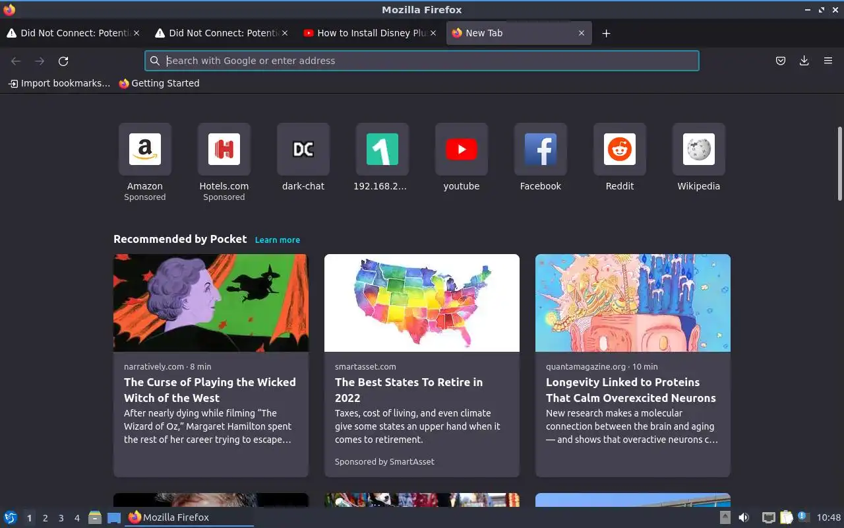Screen dimensions: 844x528
Task: Focus the Search with Google address field
Action: (x=422, y=61)
